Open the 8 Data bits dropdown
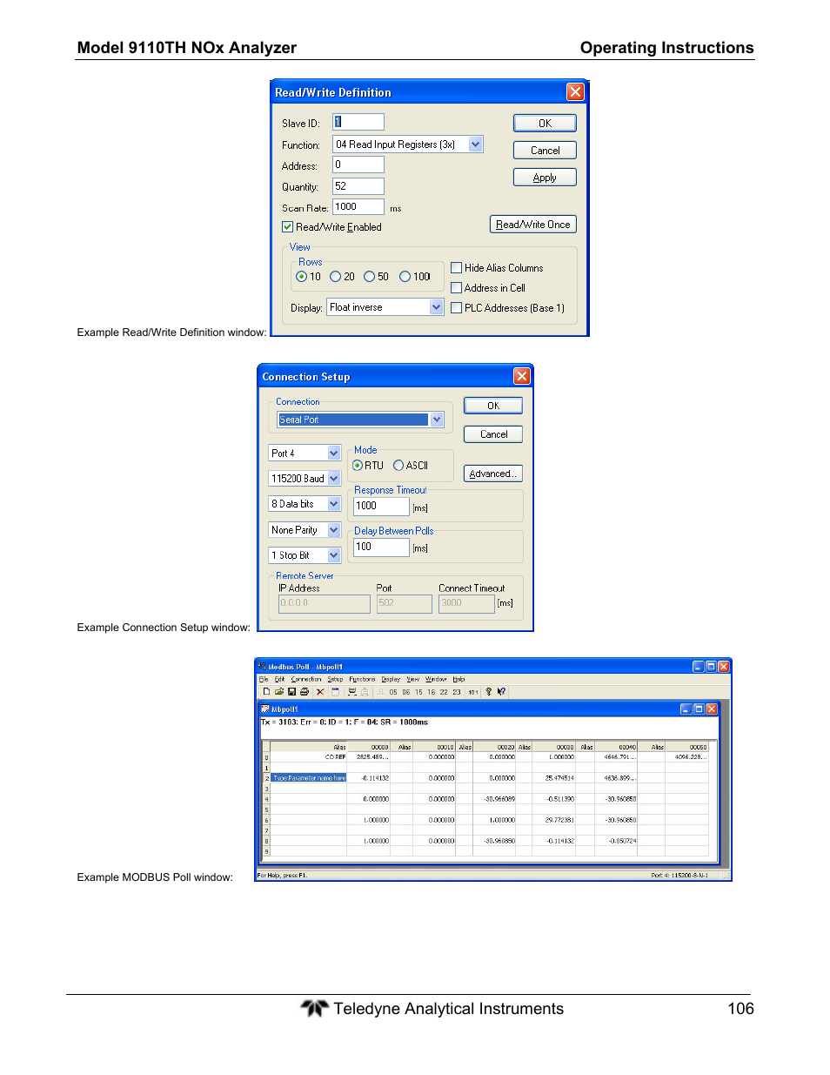 pos(334,504)
